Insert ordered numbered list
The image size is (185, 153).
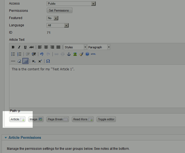19,54
